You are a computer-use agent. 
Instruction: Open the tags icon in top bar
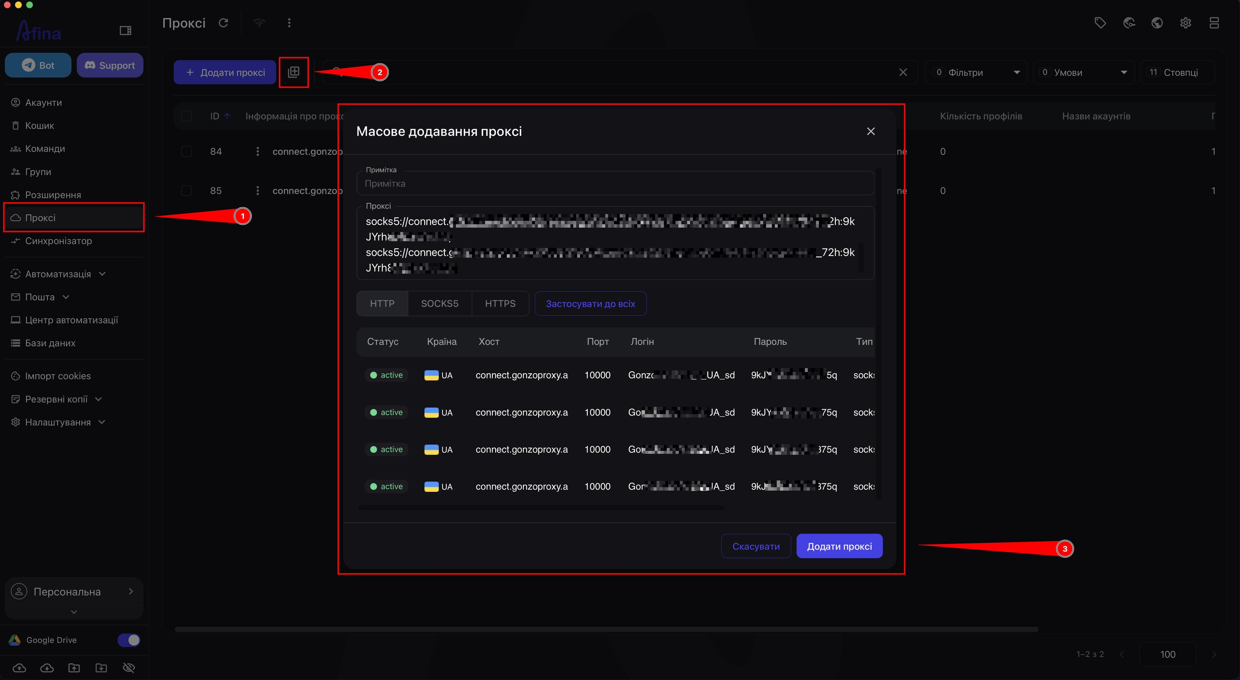[x=1100, y=23]
